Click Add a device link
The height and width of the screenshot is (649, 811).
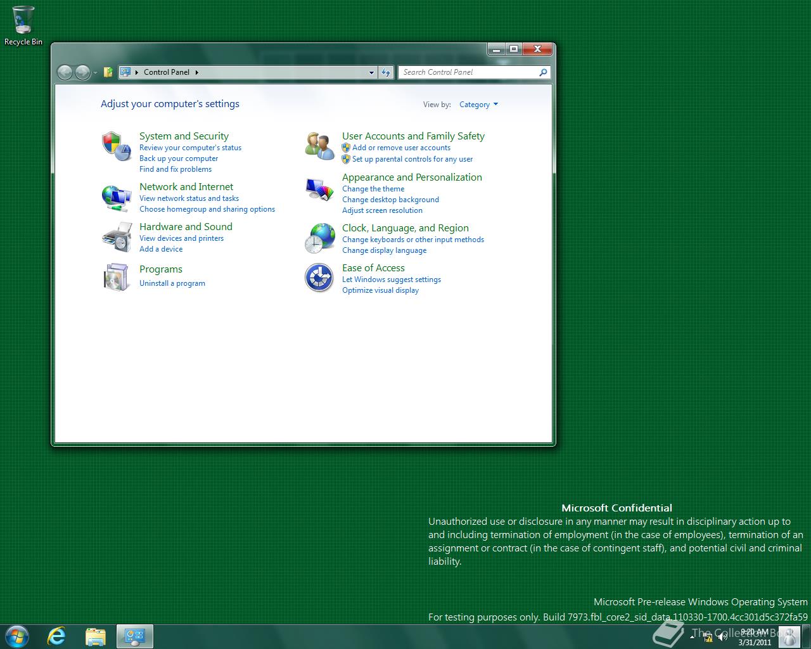tap(161, 249)
